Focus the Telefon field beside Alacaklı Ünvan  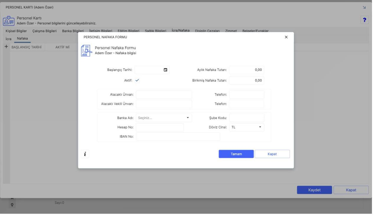pyautogui.click(x=247, y=94)
